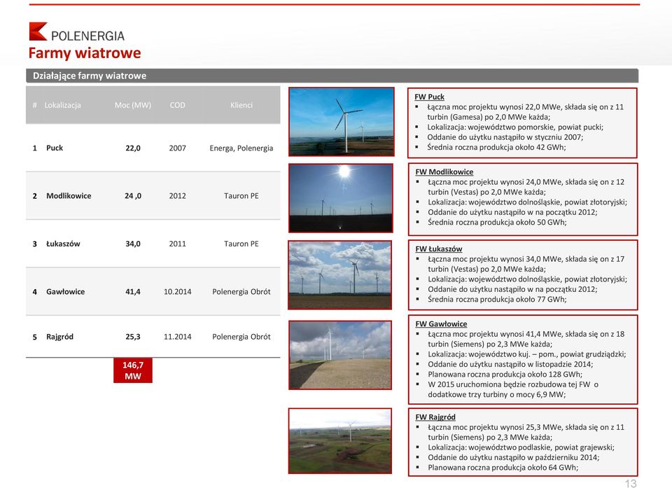Image resolution: width=672 pixels, height=488 pixels.
Task: Click 'Lokalizacja: województwo pomorskie, powiat pucki' line
Action: [515, 127]
